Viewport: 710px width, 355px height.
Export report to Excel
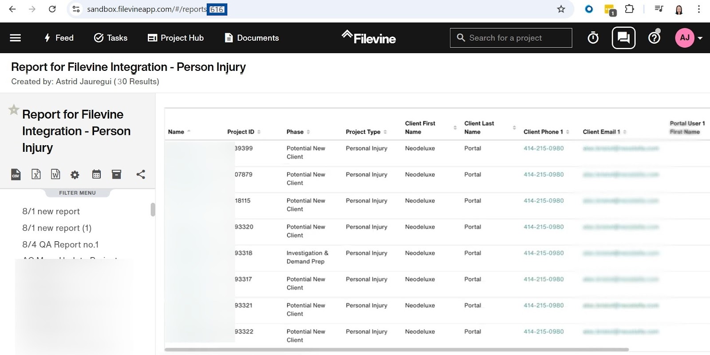(36, 174)
